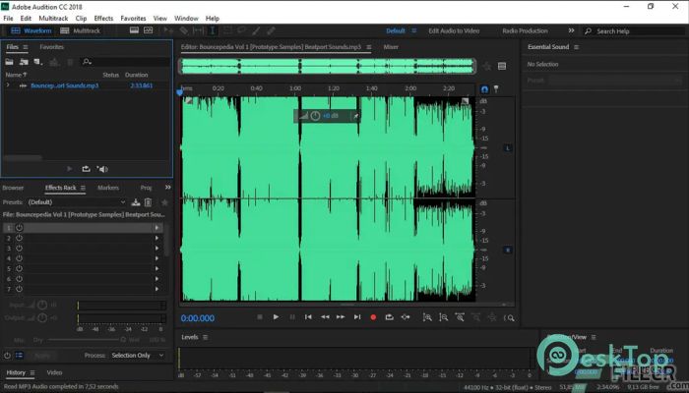Delete the effects rack preset

tap(148, 202)
